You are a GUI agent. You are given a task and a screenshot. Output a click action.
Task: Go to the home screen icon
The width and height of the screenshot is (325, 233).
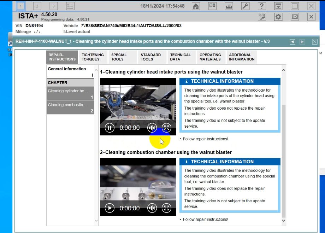click(196, 6)
